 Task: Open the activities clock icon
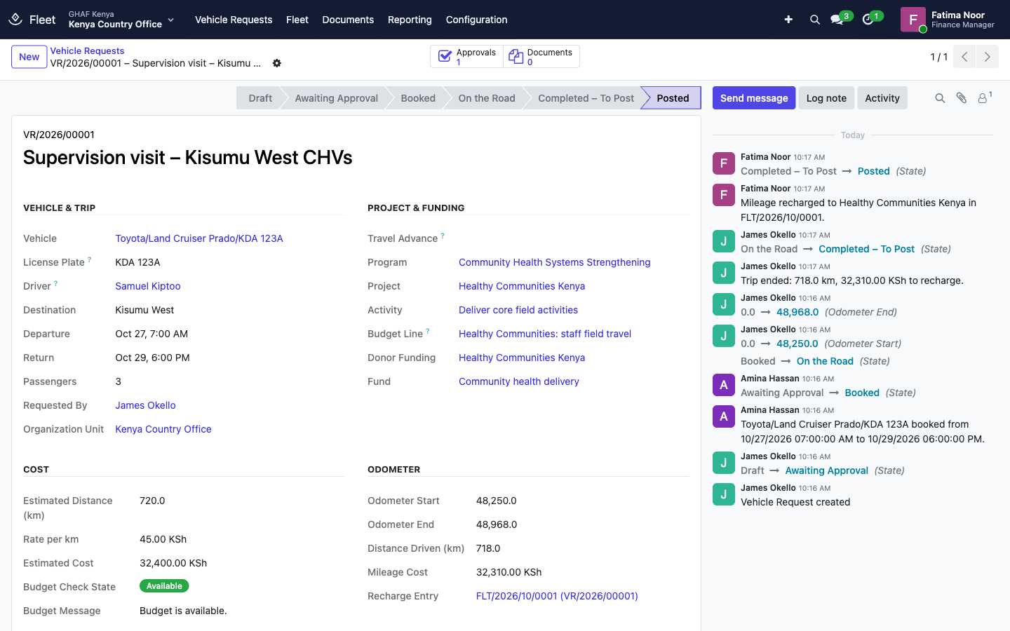coord(868,20)
